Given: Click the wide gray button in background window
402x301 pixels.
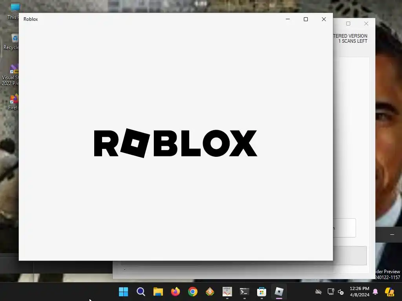Looking at the screenshot, I should tap(350, 256).
